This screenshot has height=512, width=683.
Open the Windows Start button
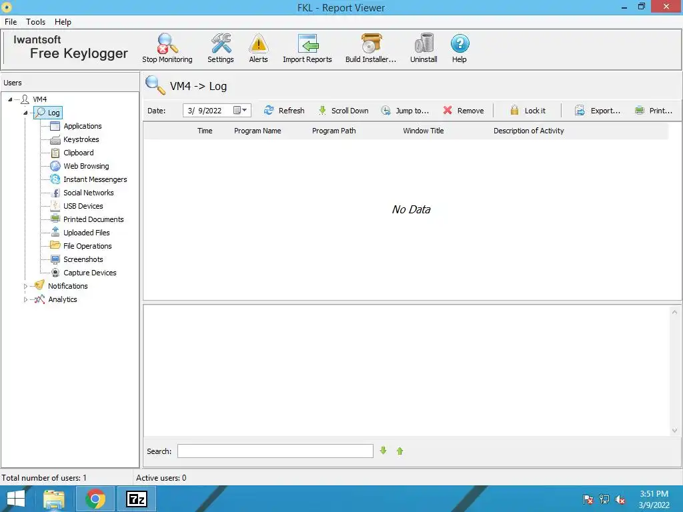pyautogui.click(x=16, y=499)
